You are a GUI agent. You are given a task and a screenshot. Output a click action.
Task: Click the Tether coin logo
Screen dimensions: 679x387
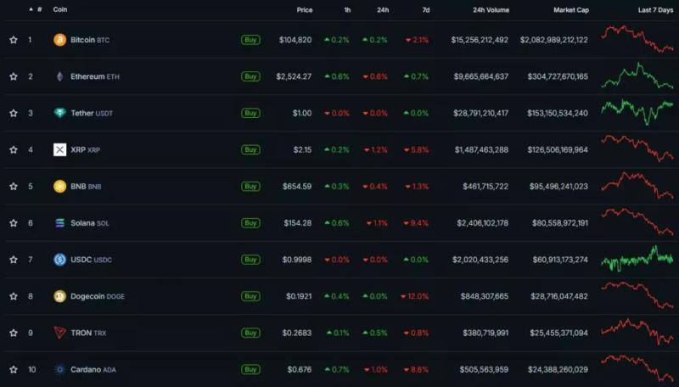click(59, 113)
